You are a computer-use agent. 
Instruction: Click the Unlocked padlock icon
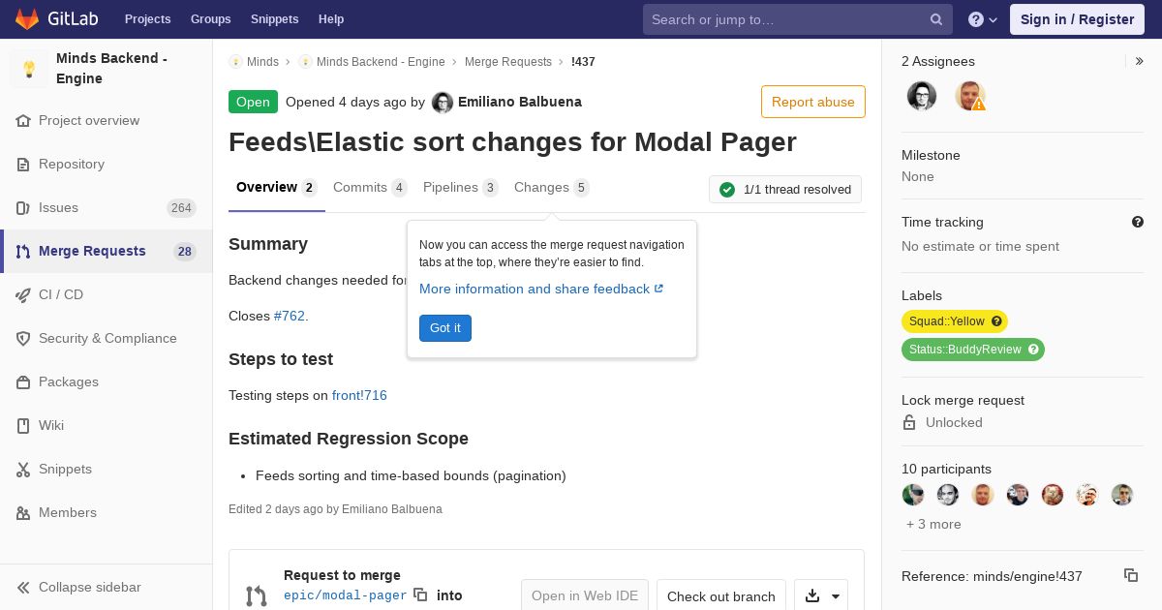coord(909,422)
